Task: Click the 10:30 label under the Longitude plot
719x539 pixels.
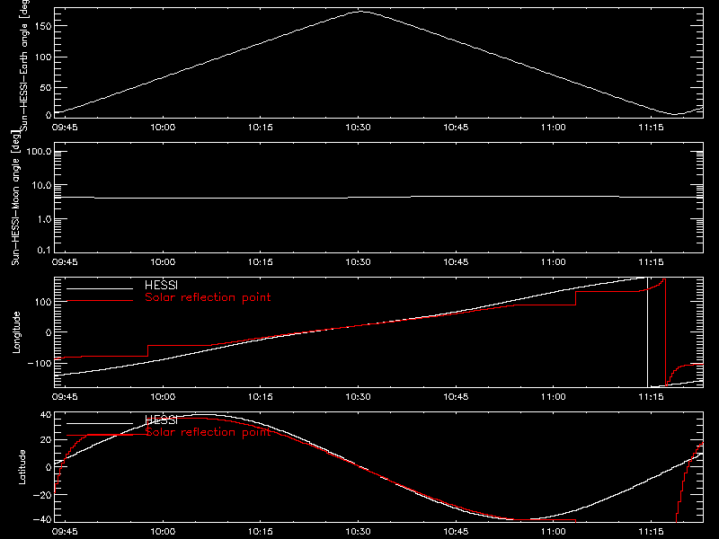Action: pos(358,397)
